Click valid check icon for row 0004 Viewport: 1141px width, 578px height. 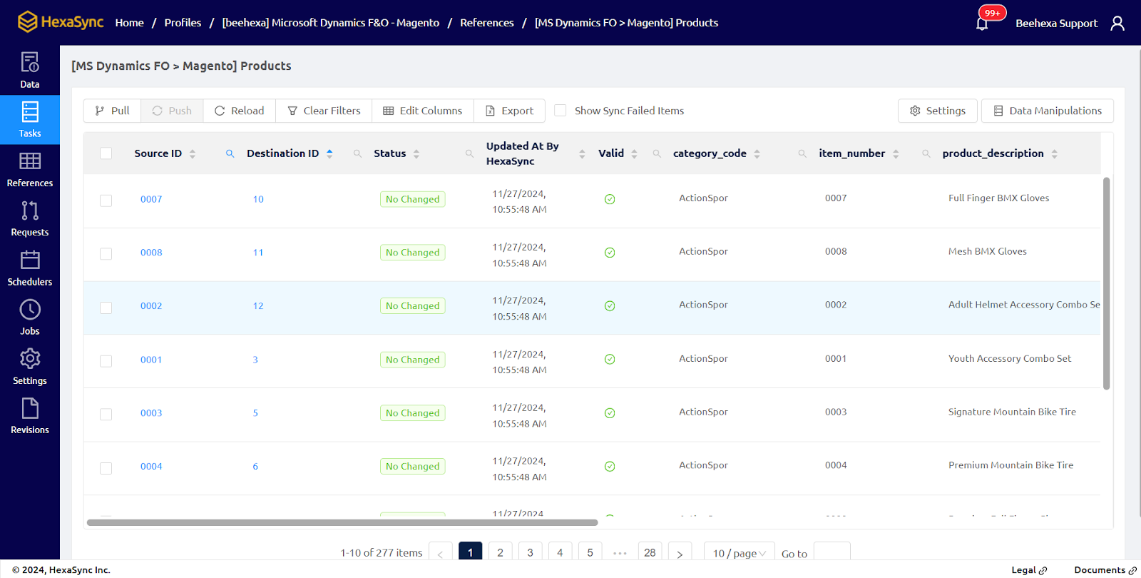tap(610, 467)
